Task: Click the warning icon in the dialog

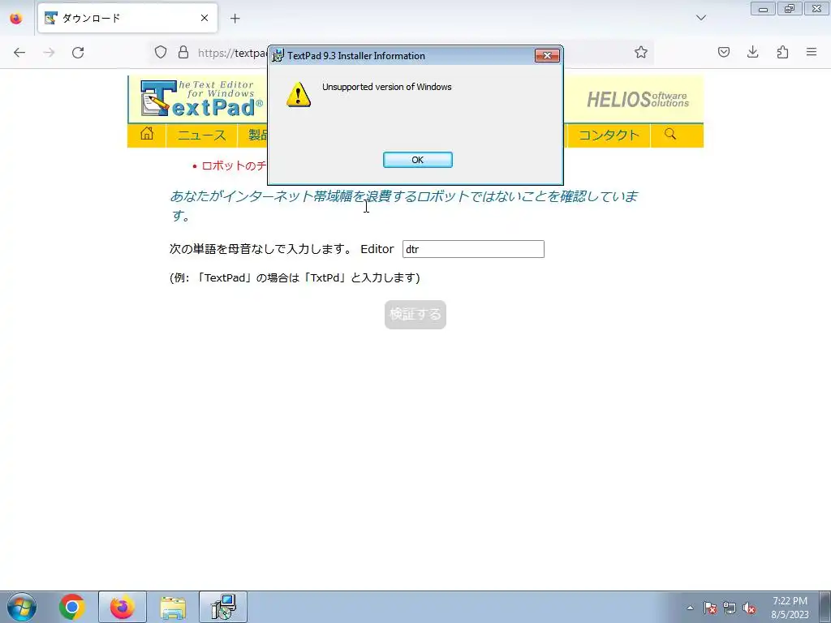Action: [299, 95]
